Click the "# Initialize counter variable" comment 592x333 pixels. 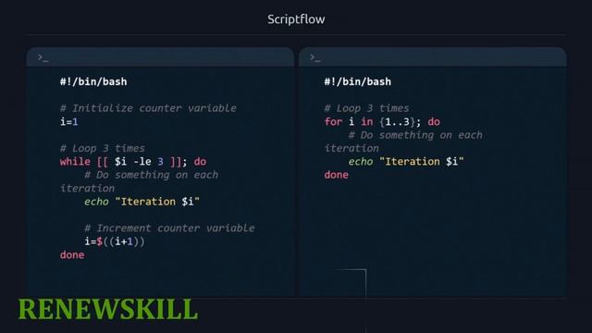[148, 108]
